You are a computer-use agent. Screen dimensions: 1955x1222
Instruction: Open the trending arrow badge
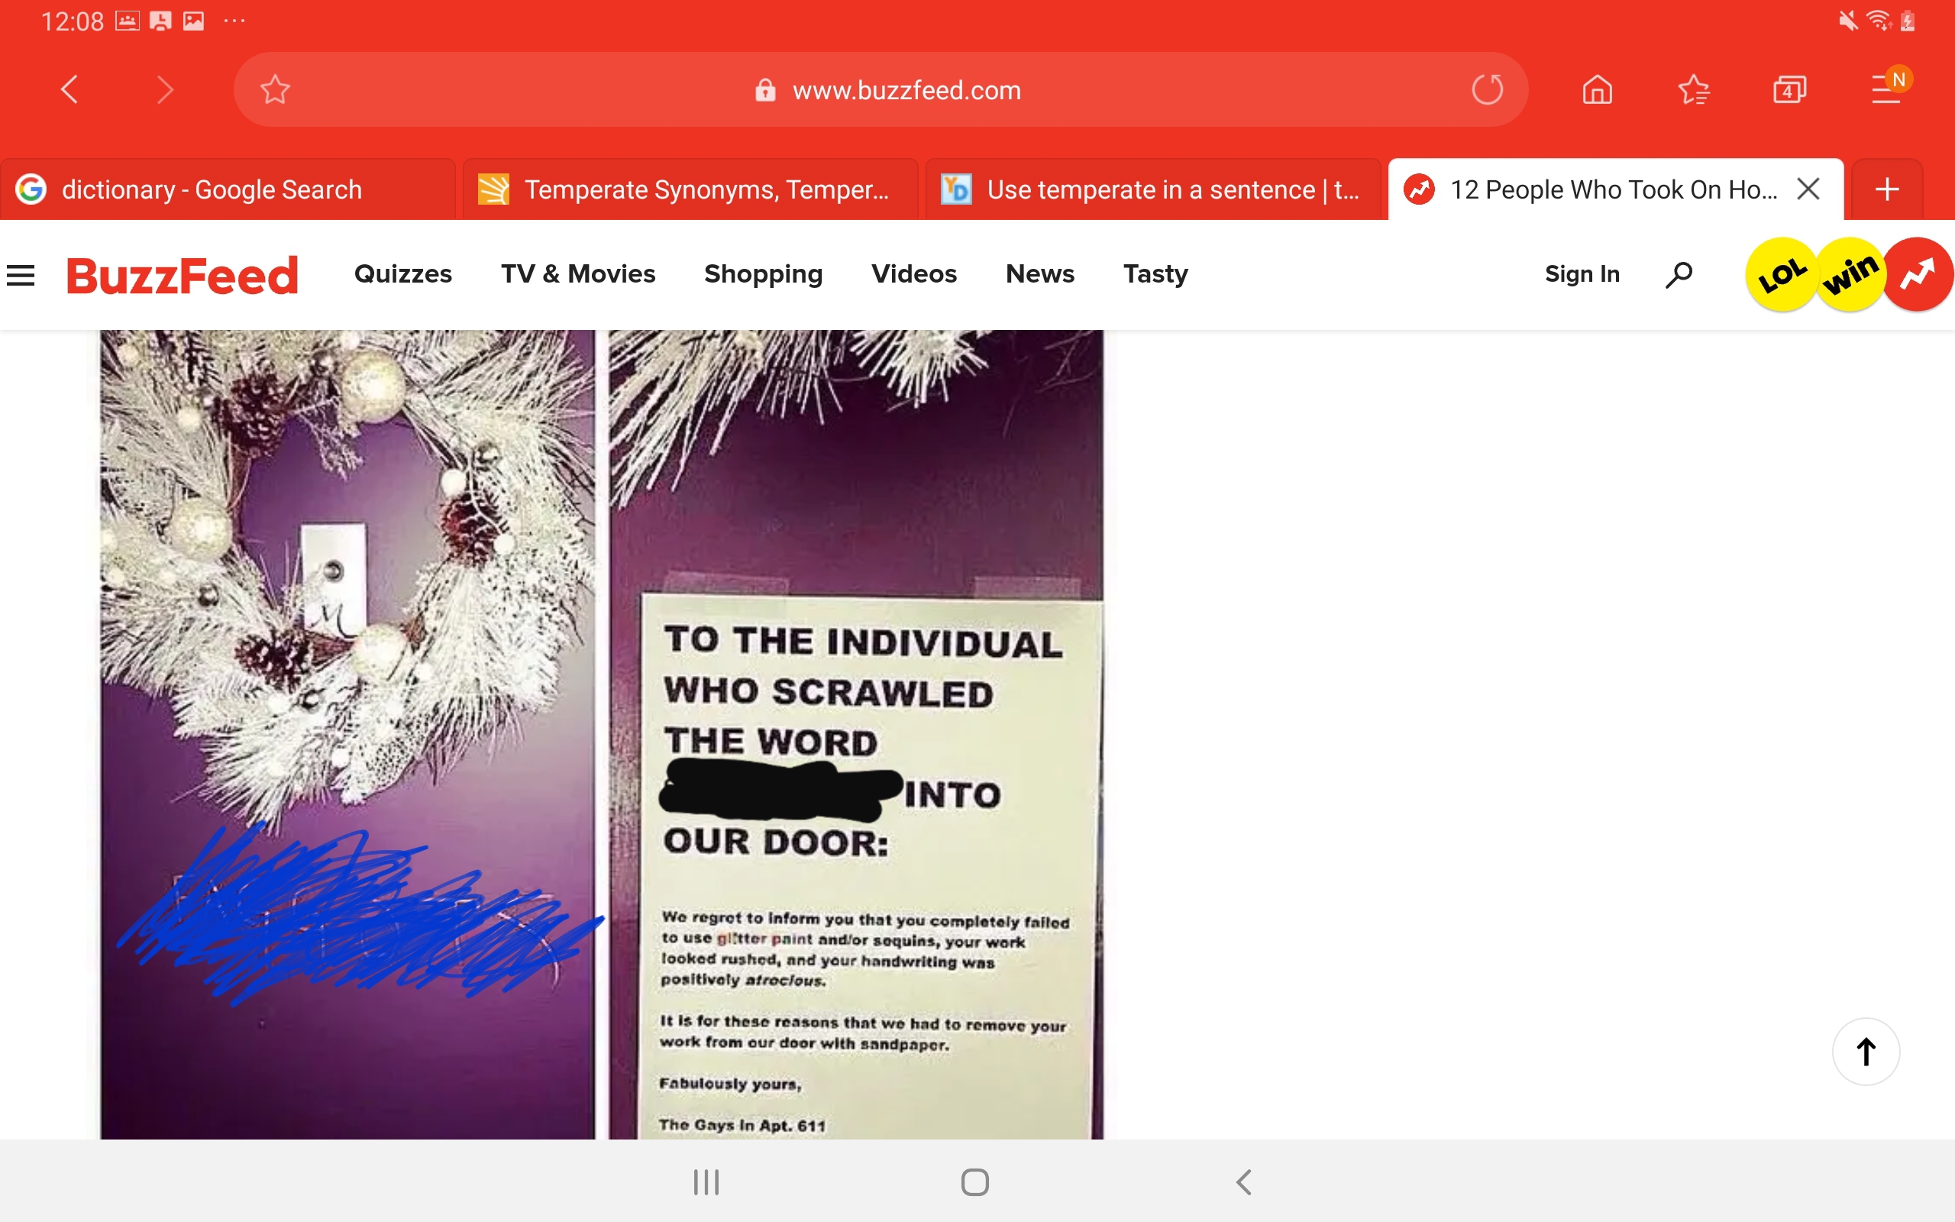(x=1918, y=275)
